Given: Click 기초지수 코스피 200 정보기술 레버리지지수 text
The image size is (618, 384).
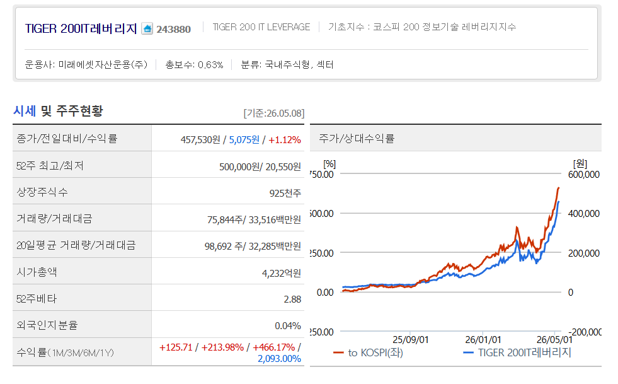Looking at the screenshot, I should (422, 27).
